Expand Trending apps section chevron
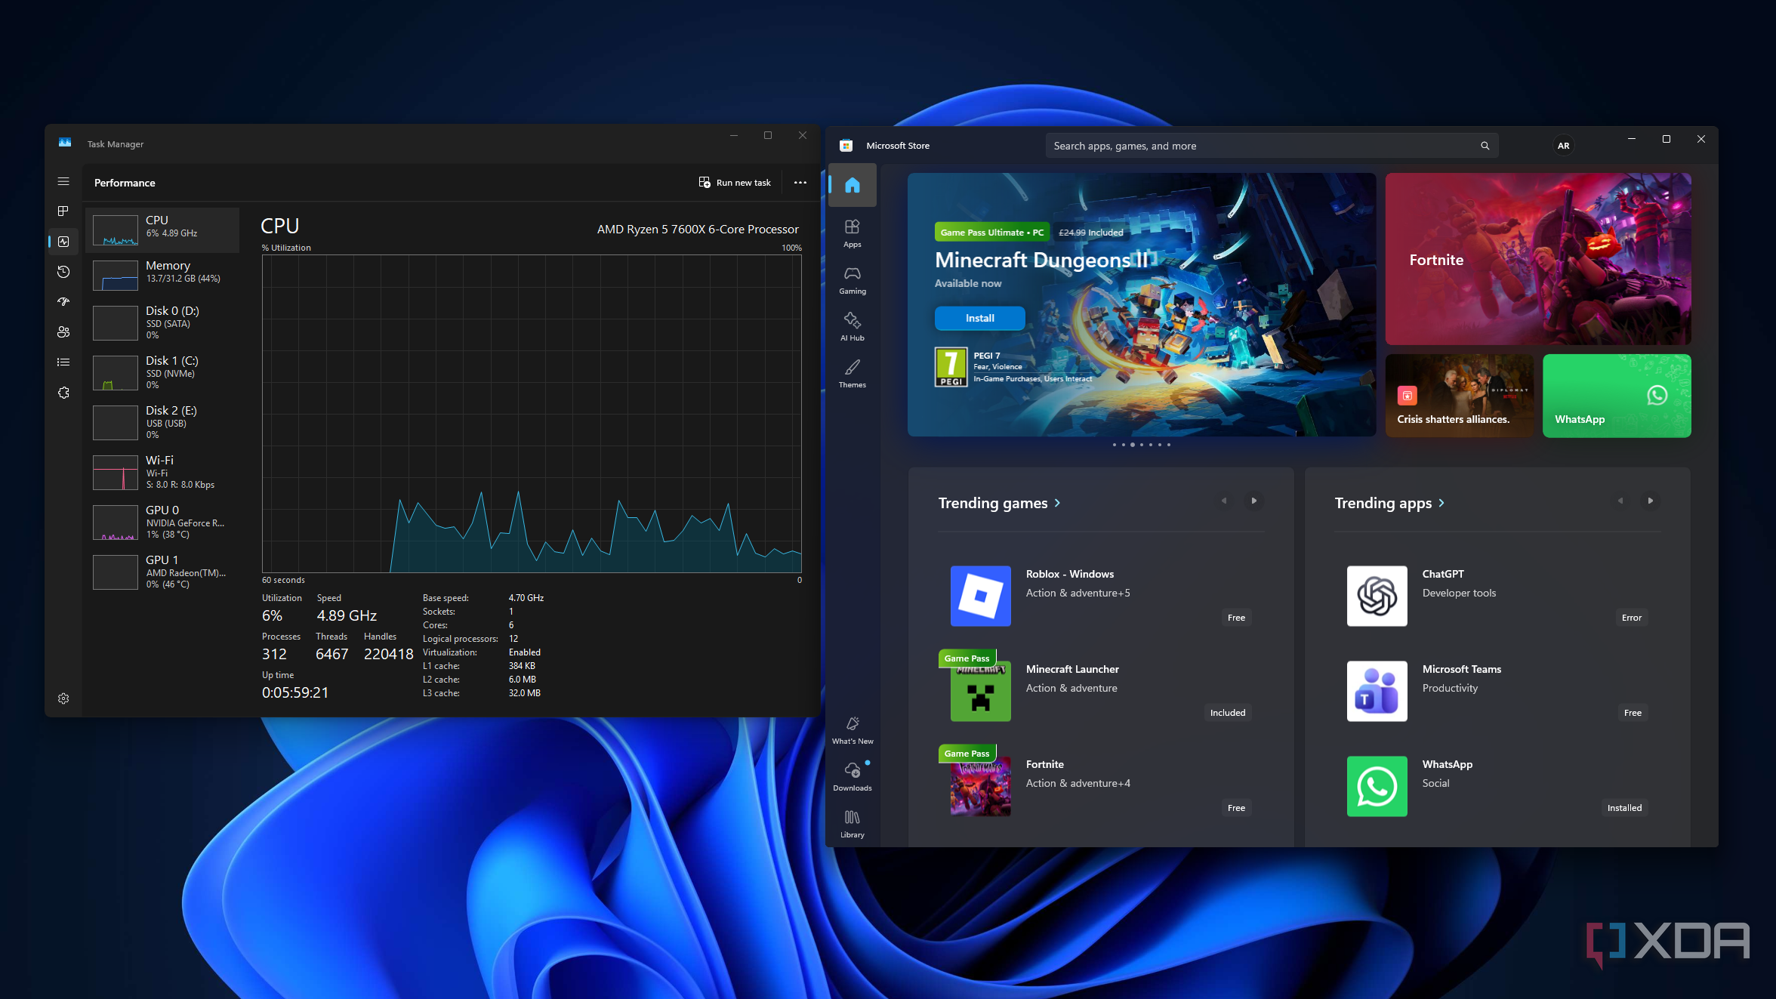The height and width of the screenshot is (999, 1776). pos(1441,503)
